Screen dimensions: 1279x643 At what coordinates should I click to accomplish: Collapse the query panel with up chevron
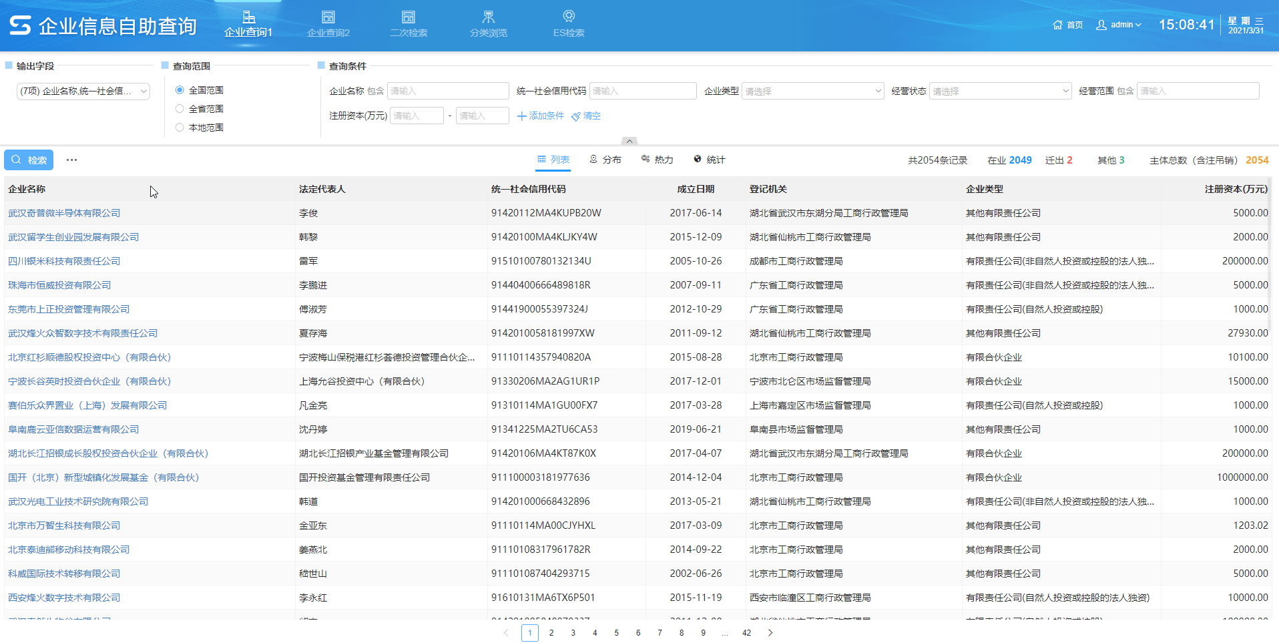[x=629, y=142]
